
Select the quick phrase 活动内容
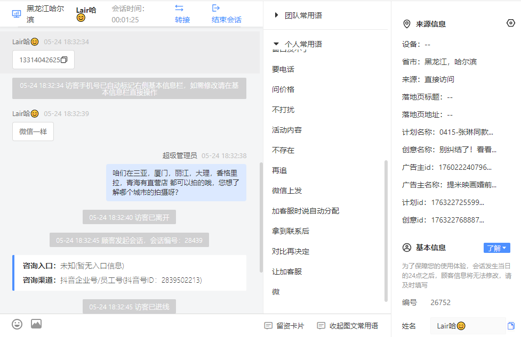point(287,130)
